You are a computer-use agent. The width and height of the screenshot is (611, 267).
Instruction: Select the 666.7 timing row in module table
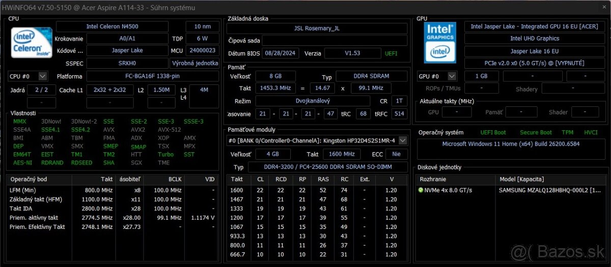318,254
